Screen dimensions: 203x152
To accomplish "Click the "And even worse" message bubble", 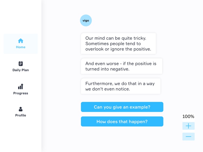I will 122,66.
